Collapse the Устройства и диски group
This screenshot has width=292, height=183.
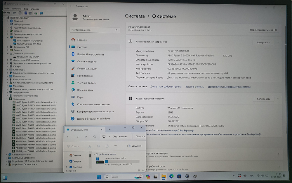click(94, 154)
